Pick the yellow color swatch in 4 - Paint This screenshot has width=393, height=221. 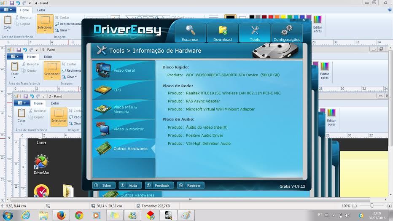pos(283,17)
